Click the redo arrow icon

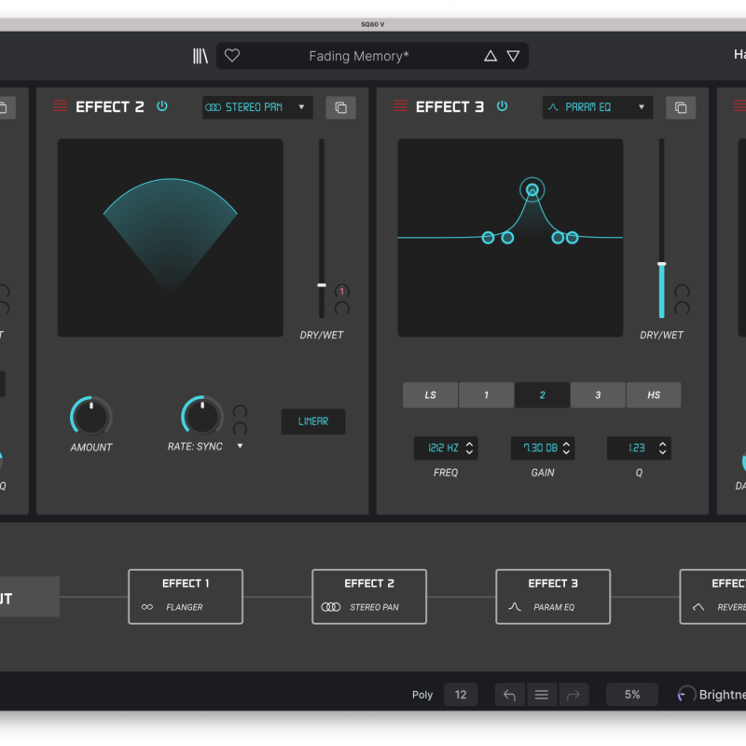pos(573,695)
